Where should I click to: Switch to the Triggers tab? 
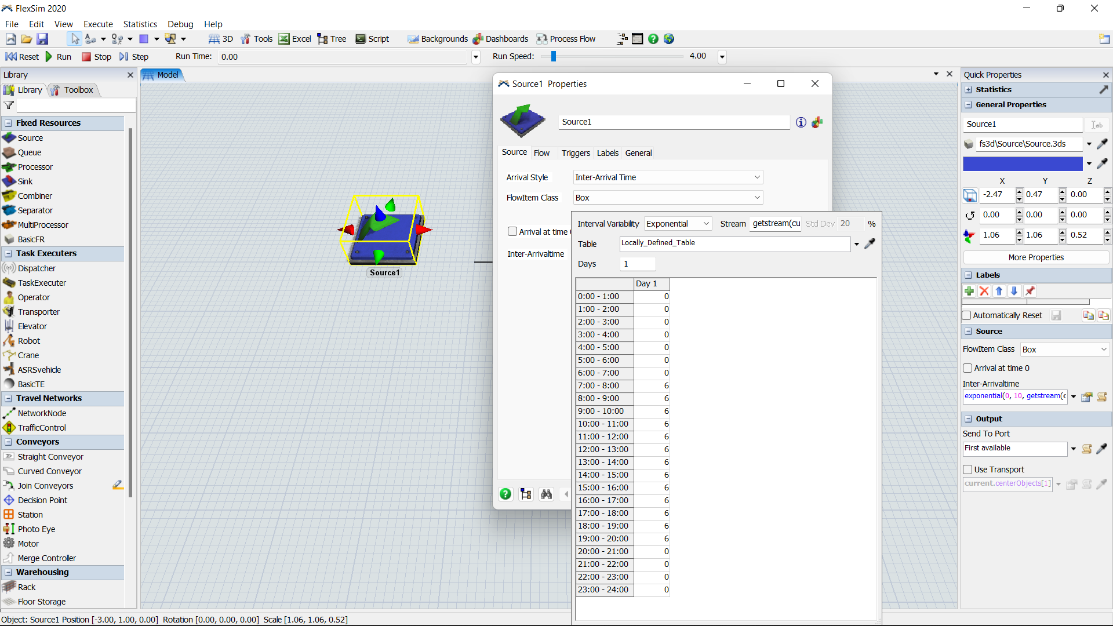pyautogui.click(x=575, y=153)
